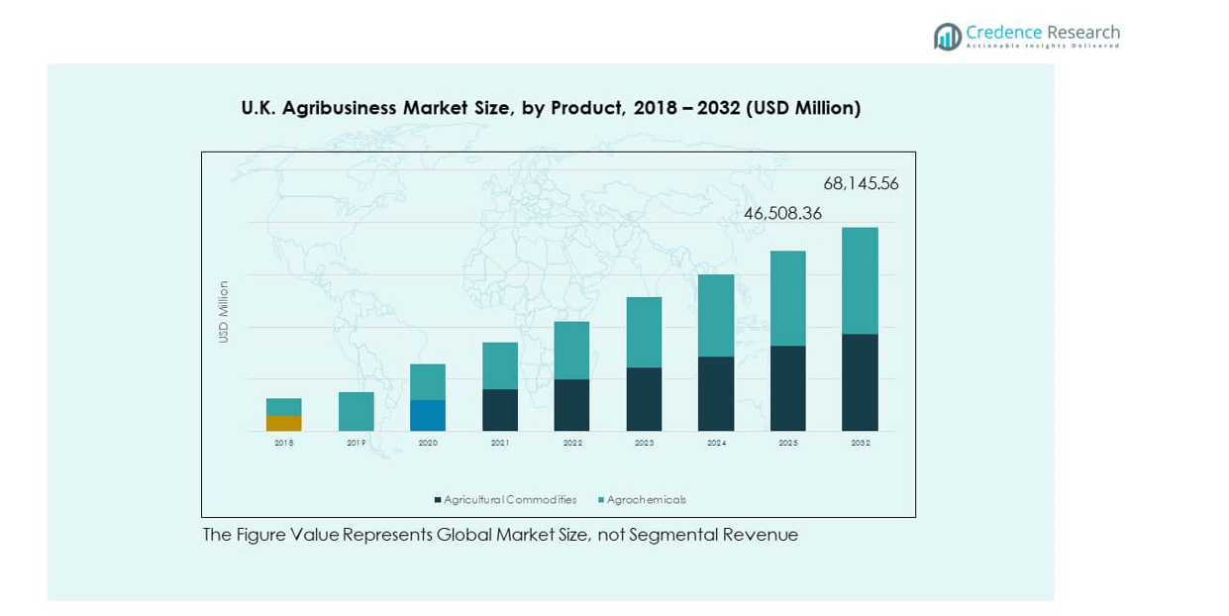Click the Agricultural Commodities legend color square
The image size is (1229, 616).
click(x=438, y=500)
